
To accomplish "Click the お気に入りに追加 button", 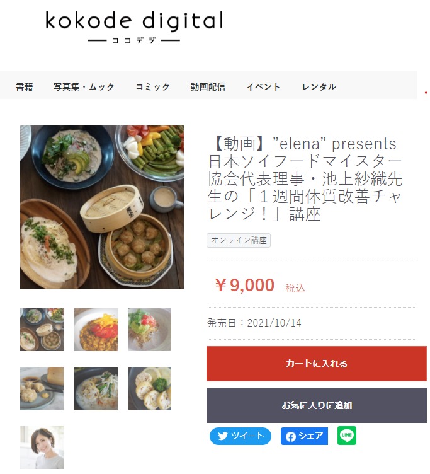I will click(317, 405).
